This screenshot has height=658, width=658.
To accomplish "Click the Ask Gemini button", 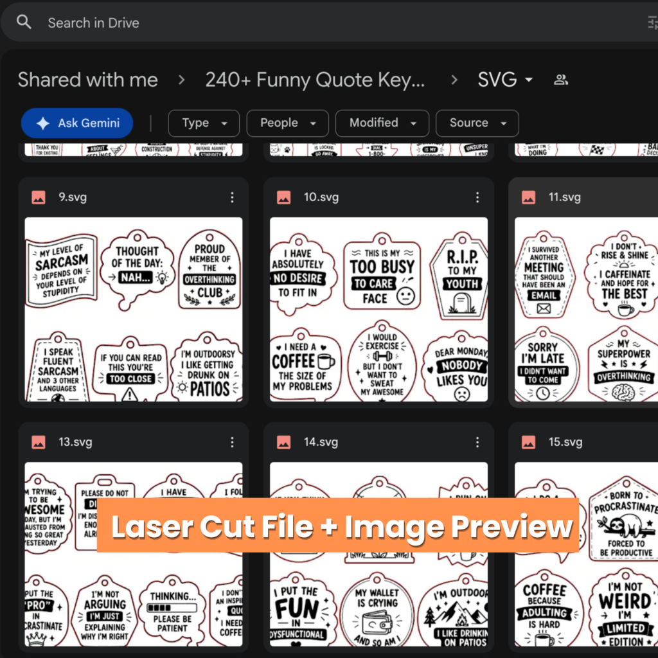I will [x=77, y=123].
